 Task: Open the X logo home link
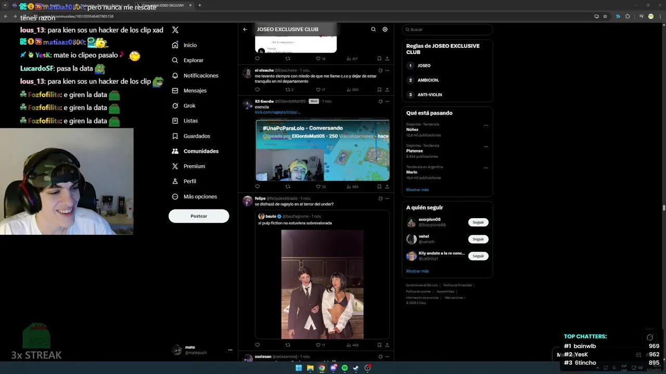pyautogui.click(x=175, y=30)
